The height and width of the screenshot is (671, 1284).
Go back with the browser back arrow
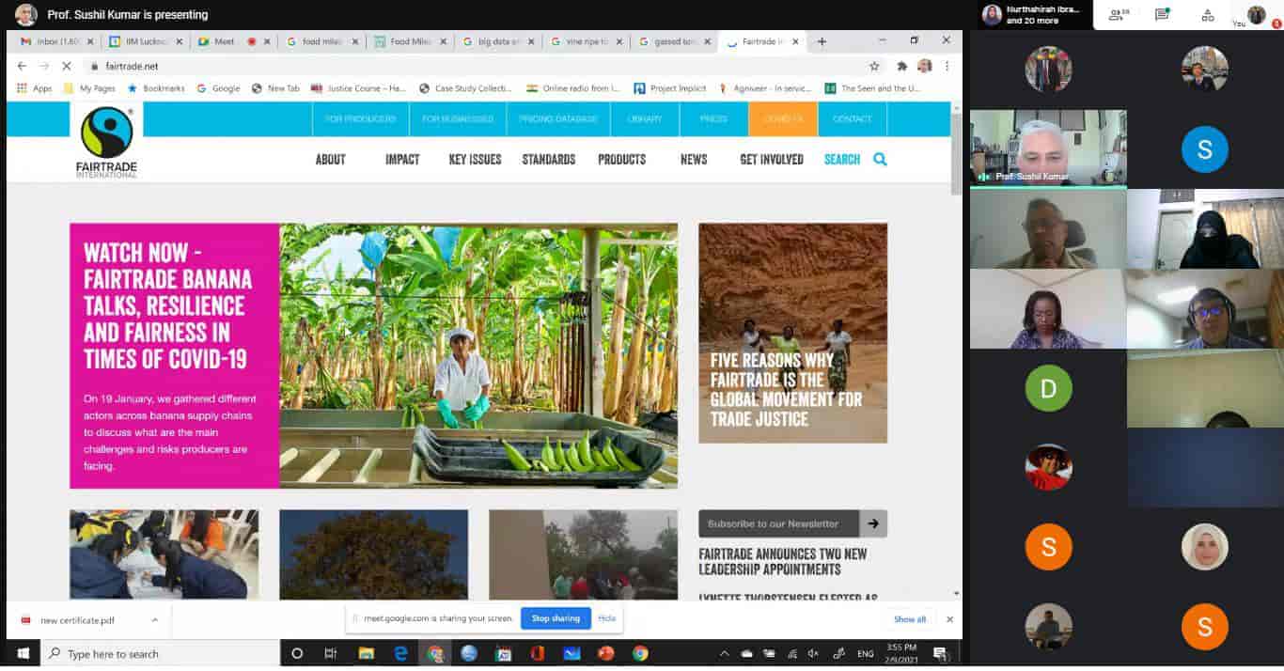coord(23,67)
